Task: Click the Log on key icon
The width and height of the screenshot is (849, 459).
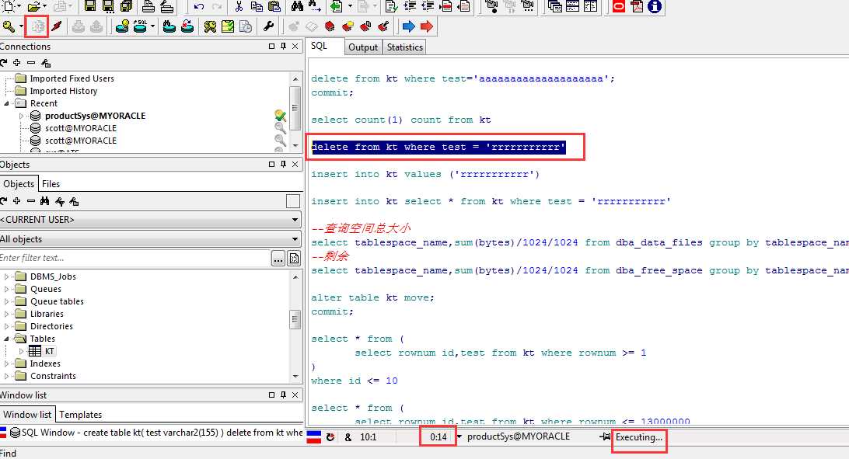Action: (9, 26)
